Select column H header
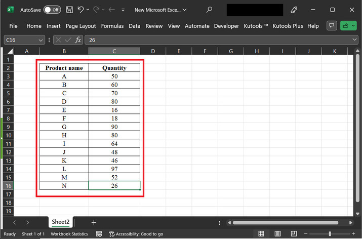This screenshot has width=362, height=239. [x=257, y=51]
